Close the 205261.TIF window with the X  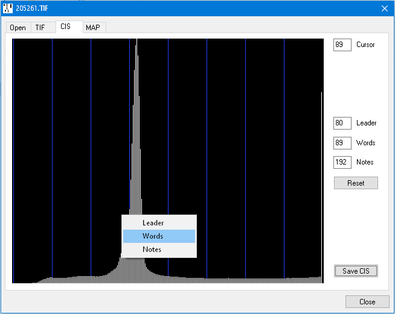[384, 8]
